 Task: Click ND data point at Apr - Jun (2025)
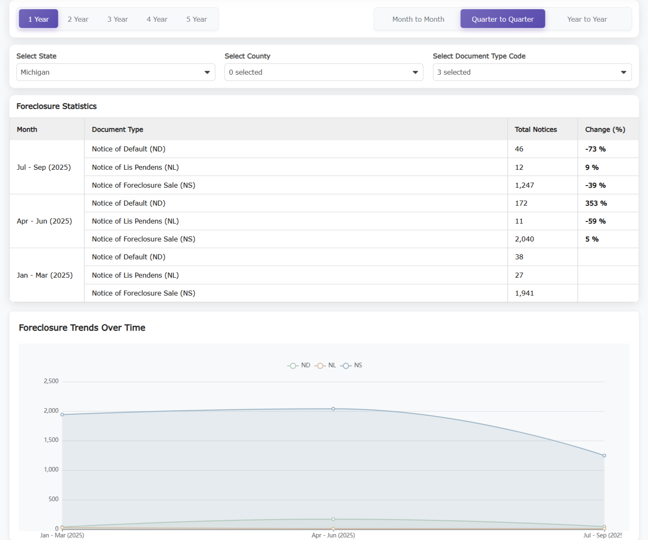point(333,519)
